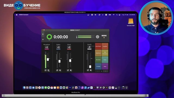Open the round options button beside output meter
The width and height of the screenshot is (174, 98).
pos(97,37)
